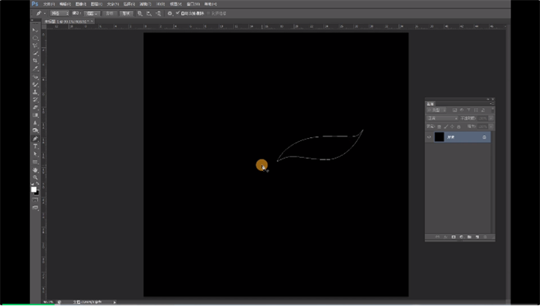Open the Window menu

pyautogui.click(x=193, y=4)
